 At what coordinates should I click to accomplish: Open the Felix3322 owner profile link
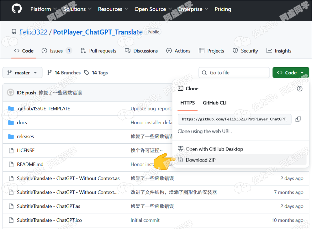[34, 32]
